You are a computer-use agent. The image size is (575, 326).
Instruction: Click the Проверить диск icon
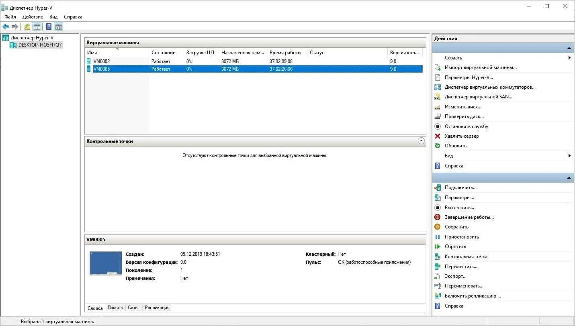click(x=438, y=116)
